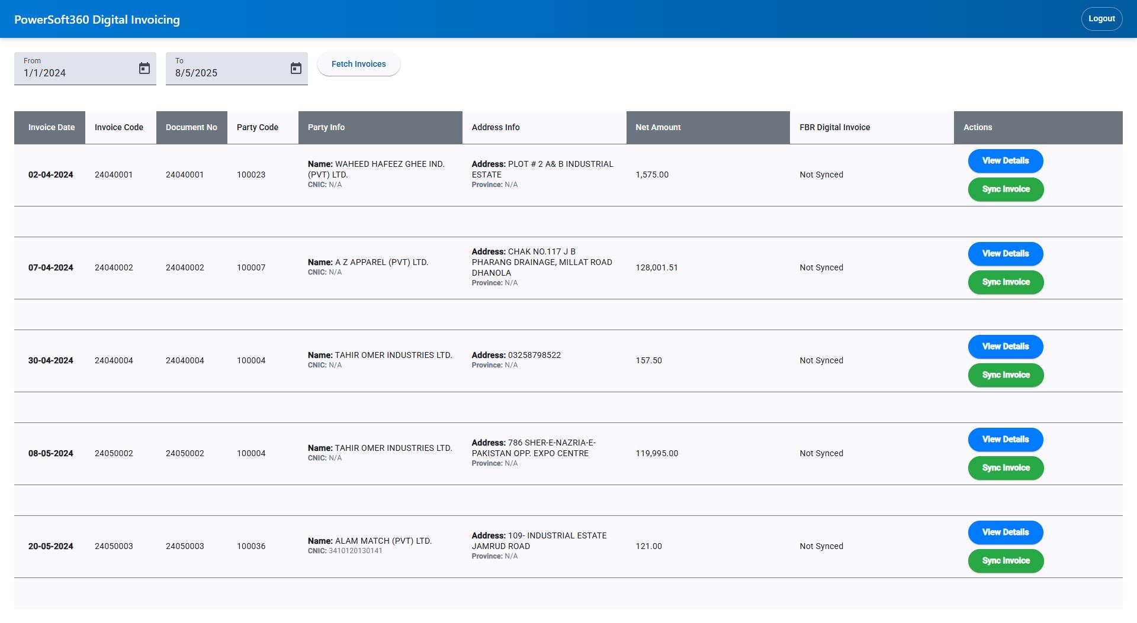Click the Logout button
The image size is (1137, 623).
pos(1101,18)
